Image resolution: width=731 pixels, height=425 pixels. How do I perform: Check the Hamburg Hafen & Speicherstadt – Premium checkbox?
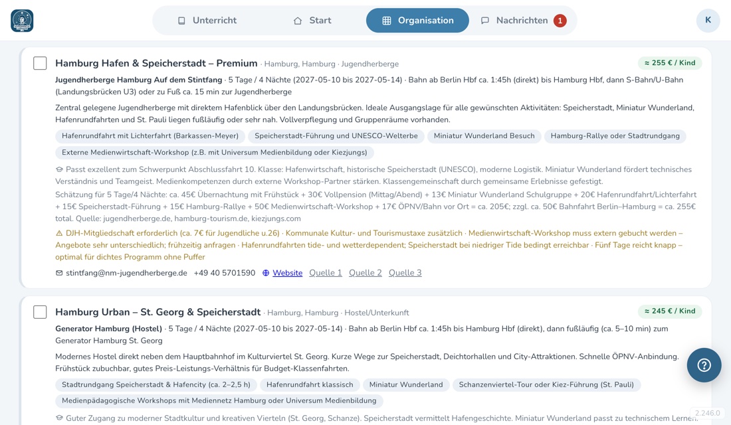pyautogui.click(x=40, y=63)
